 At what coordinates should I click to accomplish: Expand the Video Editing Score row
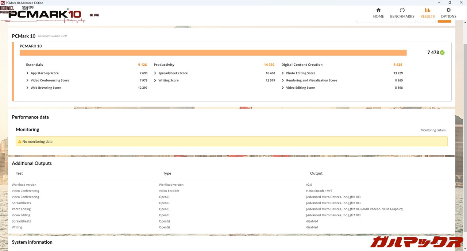click(283, 88)
